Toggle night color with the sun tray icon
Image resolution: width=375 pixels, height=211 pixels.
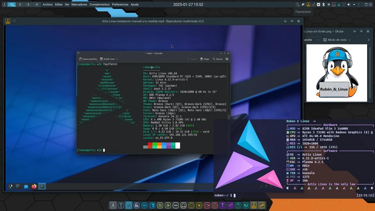[328, 4]
